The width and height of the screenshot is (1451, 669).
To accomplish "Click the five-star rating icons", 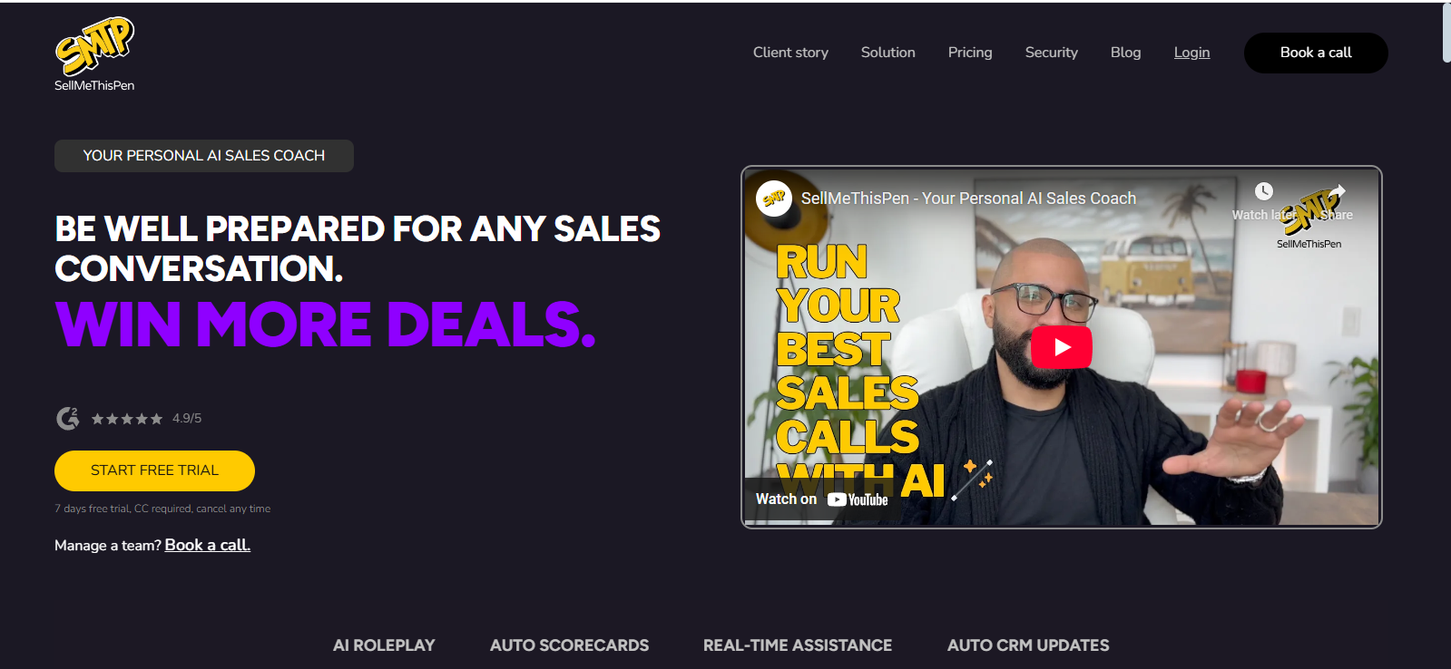I will (x=127, y=419).
